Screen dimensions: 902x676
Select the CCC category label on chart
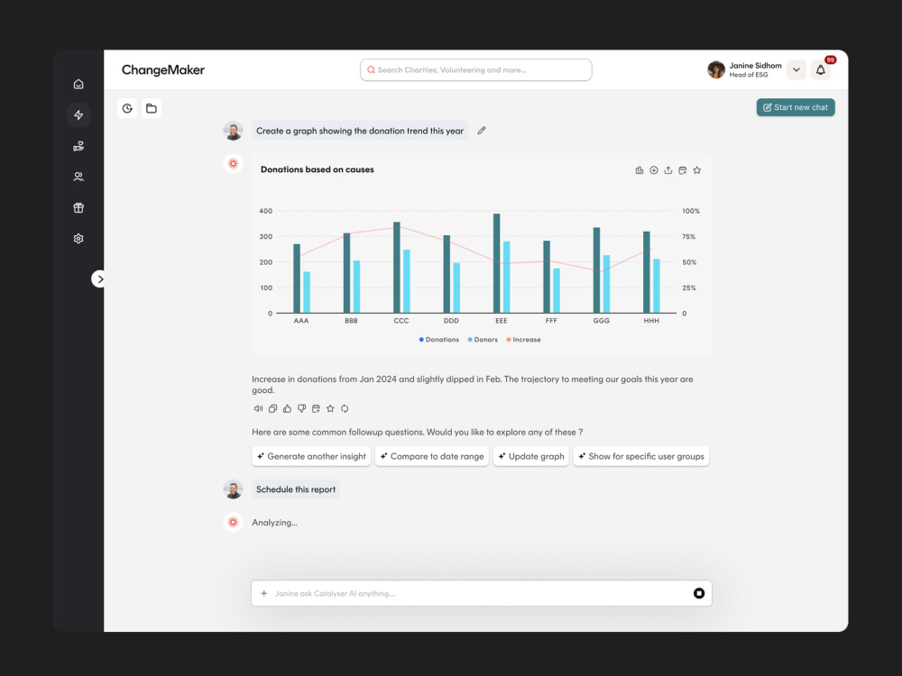pyautogui.click(x=401, y=321)
